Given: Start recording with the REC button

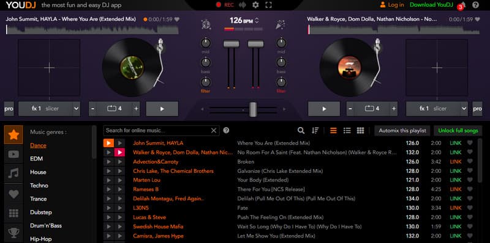Looking at the screenshot, I should (225, 5).
